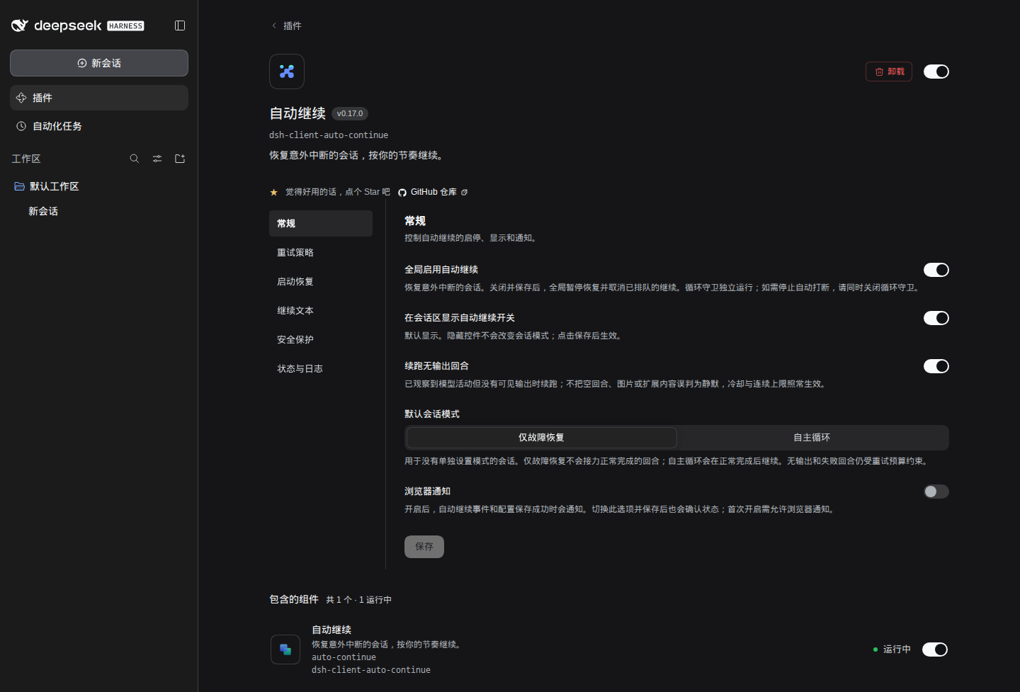Image resolution: width=1020 pixels, height=692 pixels.
Task: Click the v0.17.0 version badge
Action: pos(350,113)
